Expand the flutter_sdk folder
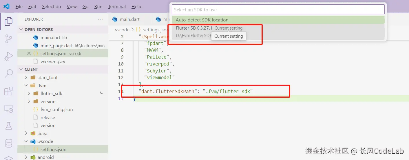The image size is (409, 160). (29, 93)
